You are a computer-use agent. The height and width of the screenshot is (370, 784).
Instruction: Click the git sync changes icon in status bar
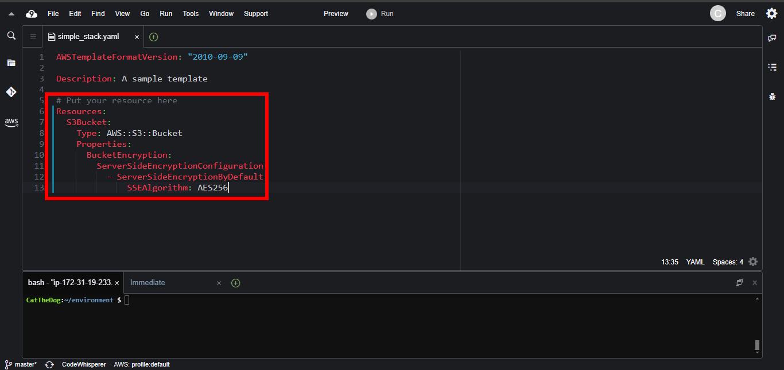click(x=49, y=364)
